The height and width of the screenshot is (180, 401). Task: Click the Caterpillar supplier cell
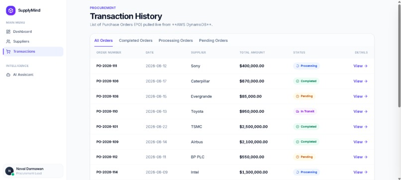[200, 81]
